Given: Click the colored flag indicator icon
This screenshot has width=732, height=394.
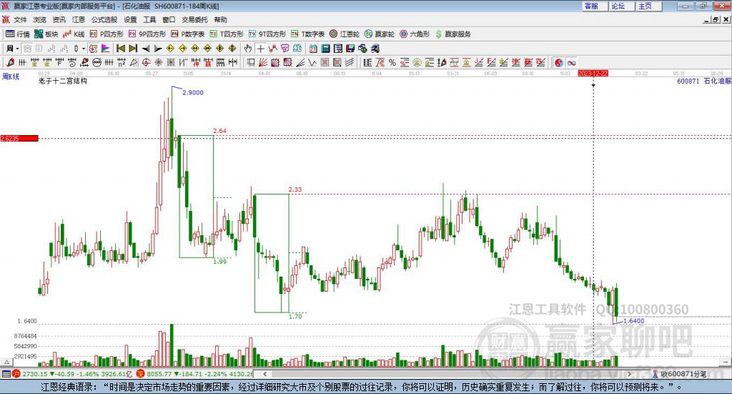Looking at the screenshot, I should 106,49.
